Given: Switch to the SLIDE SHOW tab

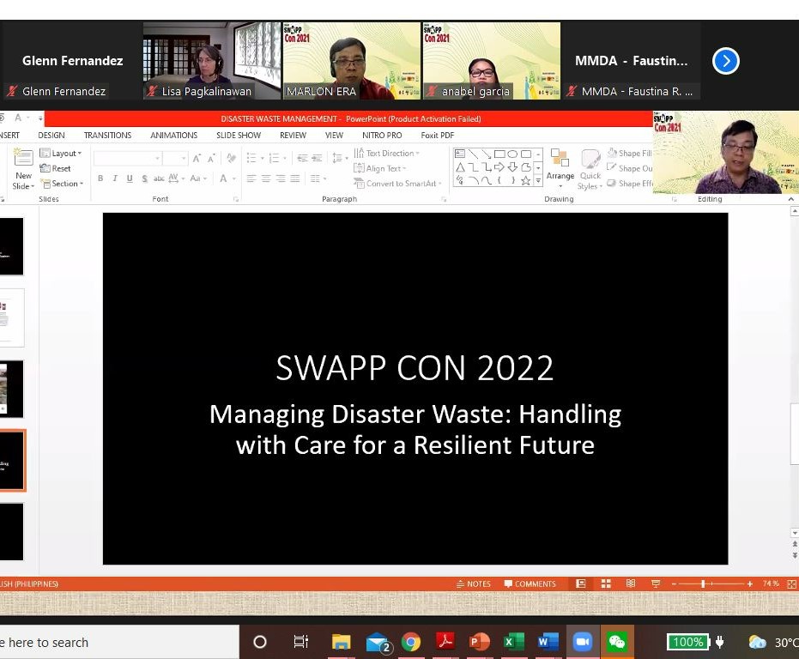Looking at the screenshot, I should (239, 135).
